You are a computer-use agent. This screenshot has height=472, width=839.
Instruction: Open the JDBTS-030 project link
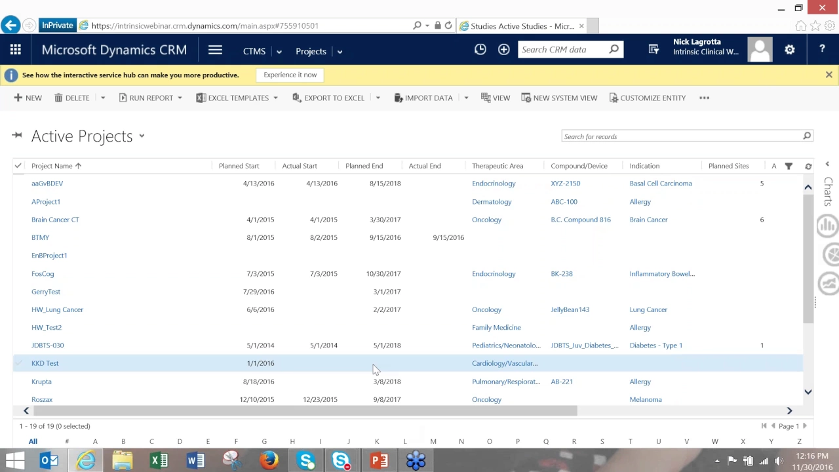pos(48,345)
